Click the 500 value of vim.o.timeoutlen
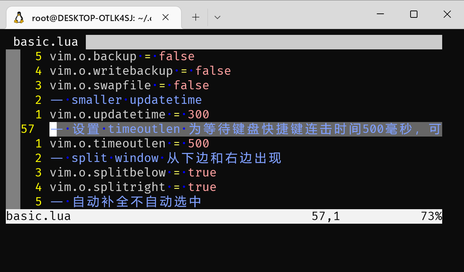The height and width of the screenshot is (272, 464). (x=199, y=143)
